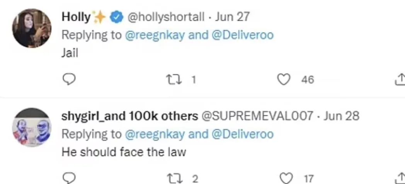Like "He should face the law" tweet
The width and height of the screenshot is (405, 184).
click(287, 178)
